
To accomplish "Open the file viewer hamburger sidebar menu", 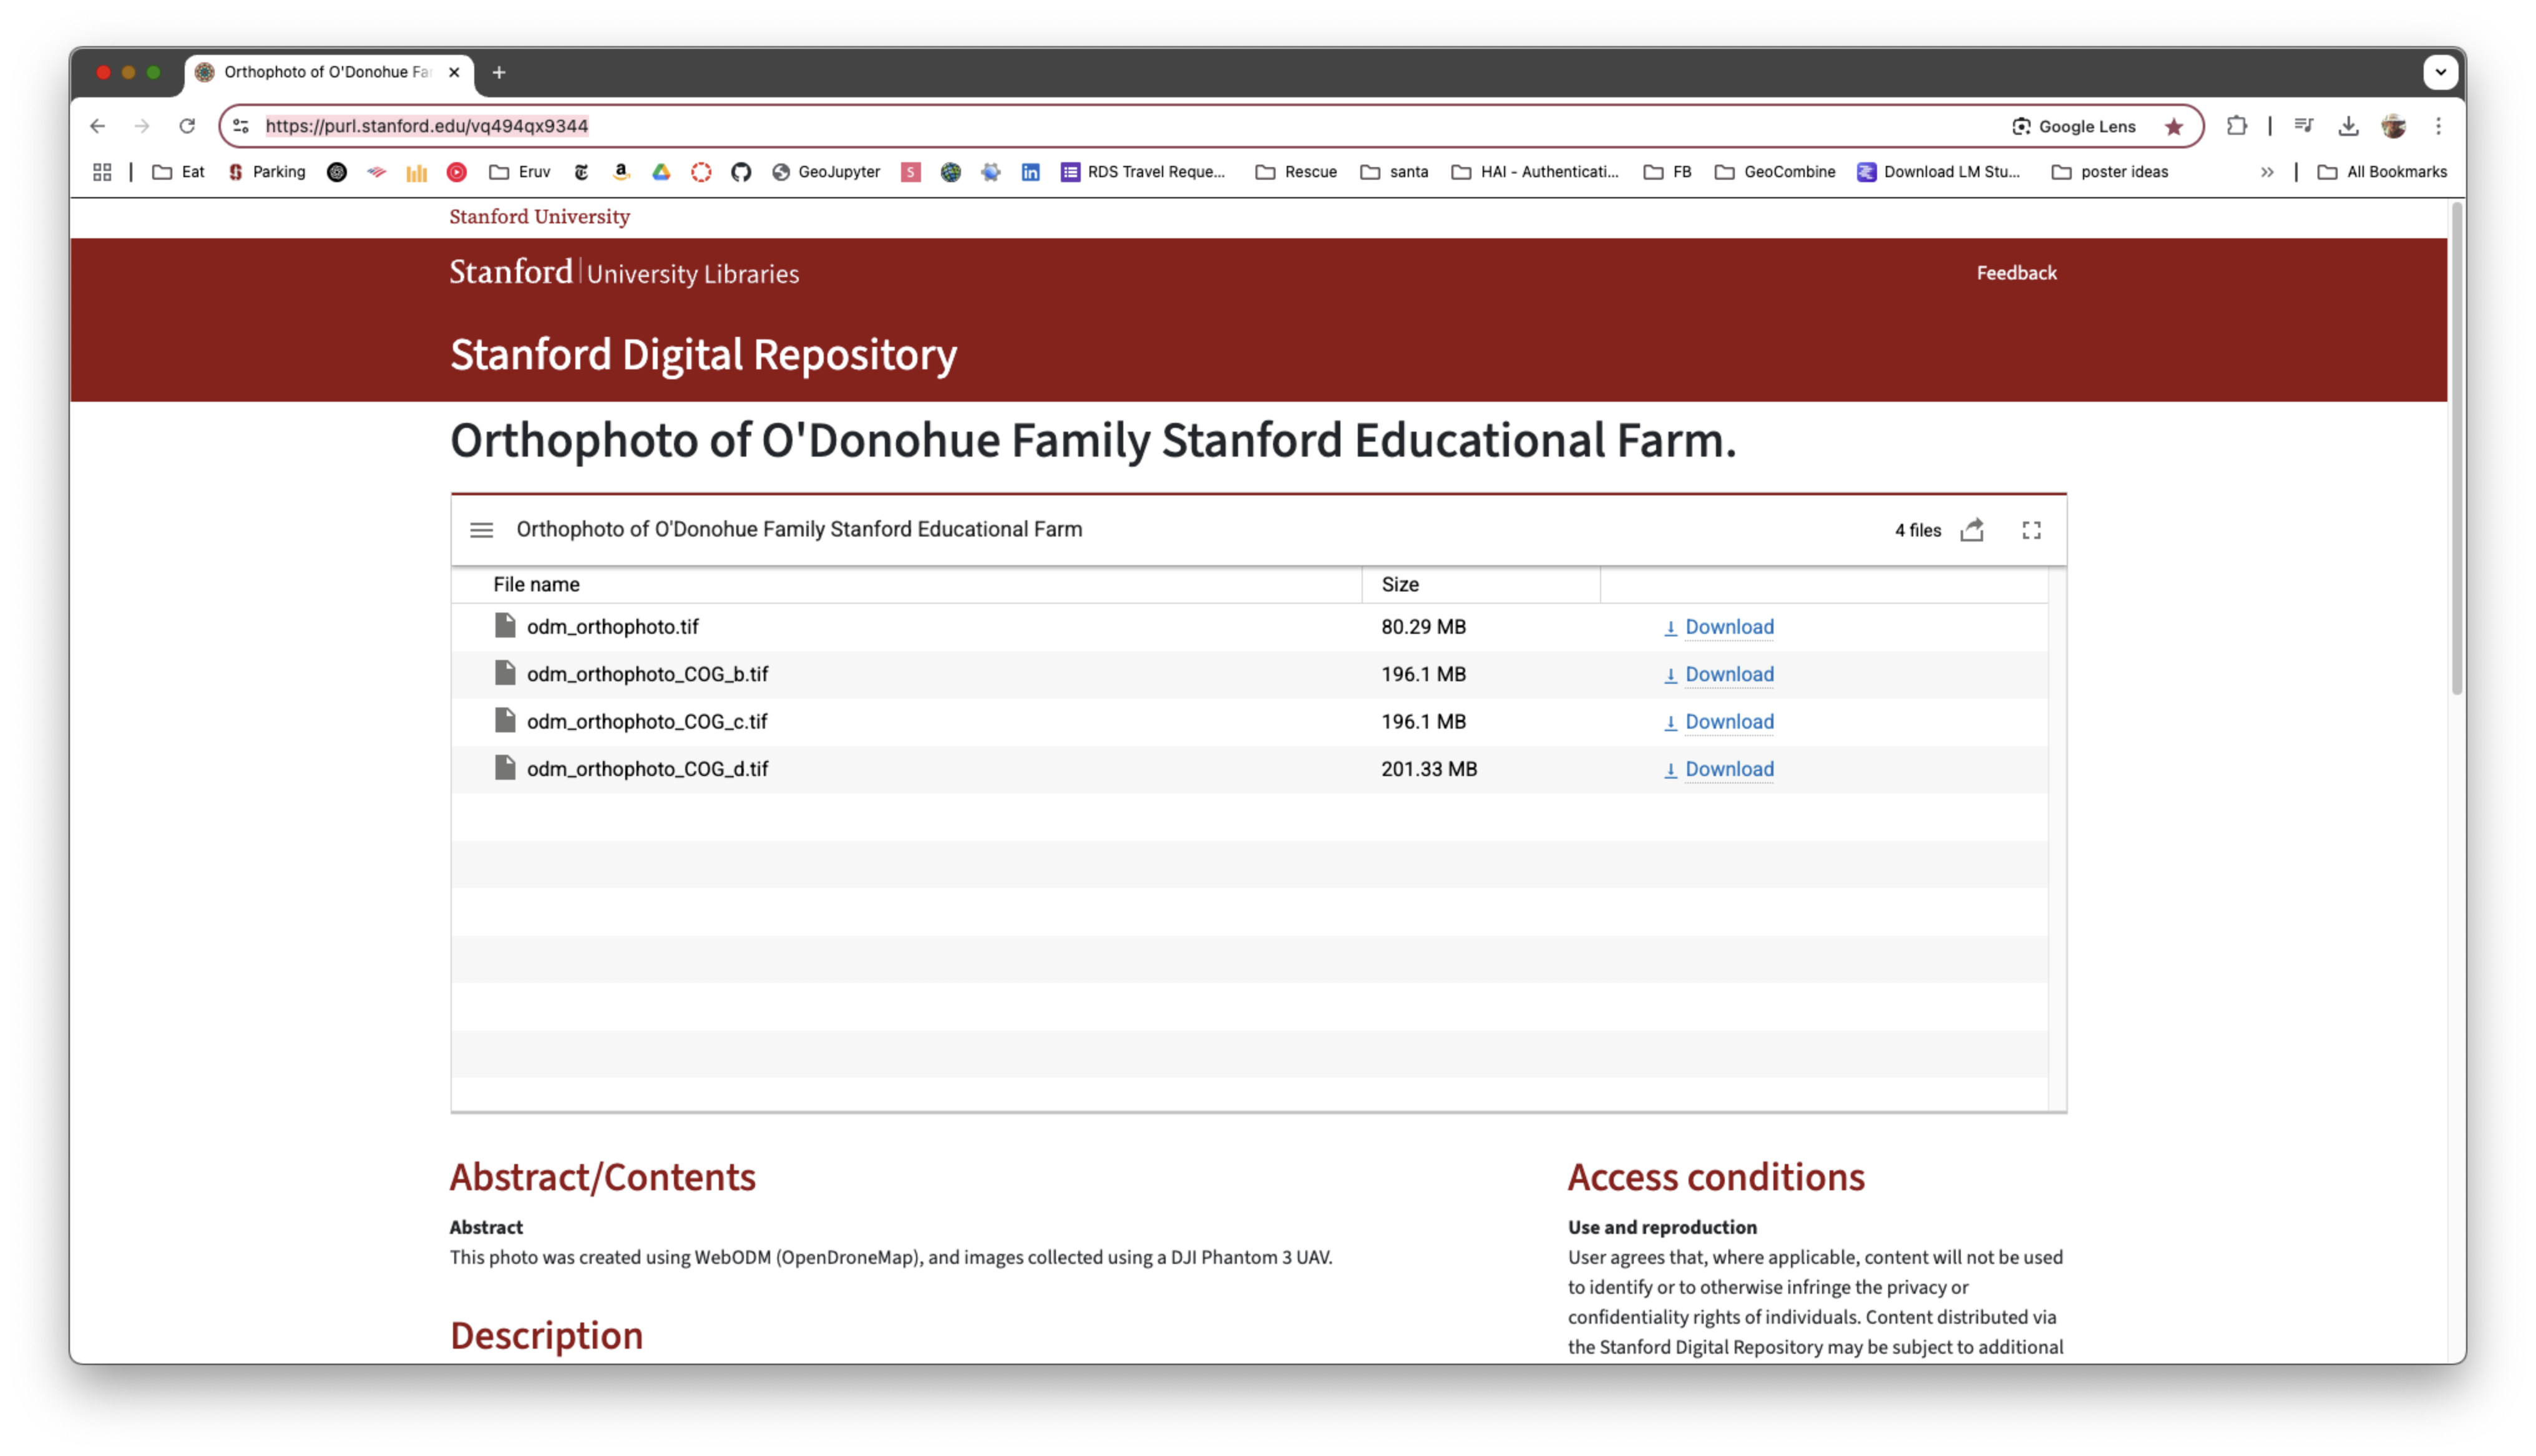I will (481, 530).
